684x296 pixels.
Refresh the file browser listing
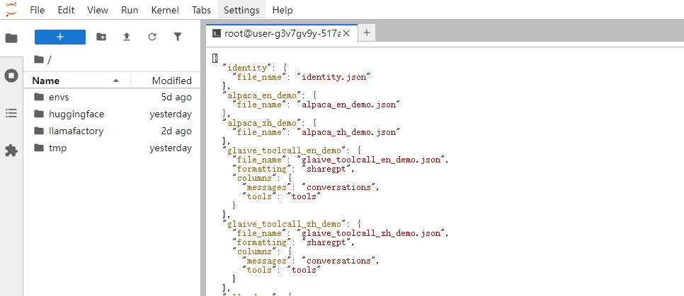point(152,37)
